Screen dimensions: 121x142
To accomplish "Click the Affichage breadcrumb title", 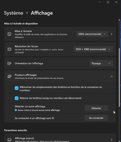I will [42, 13].
